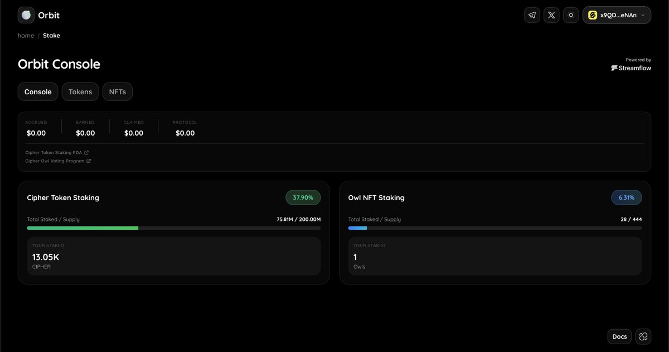
Task: Open the Telegram link icon
Action: [x=532, y=15]
